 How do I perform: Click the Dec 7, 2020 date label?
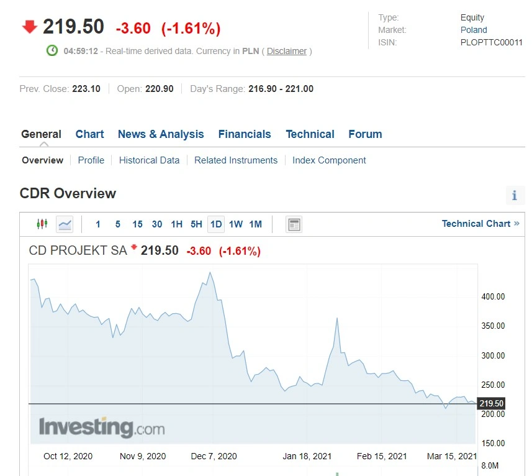click(x=214, y=456)
